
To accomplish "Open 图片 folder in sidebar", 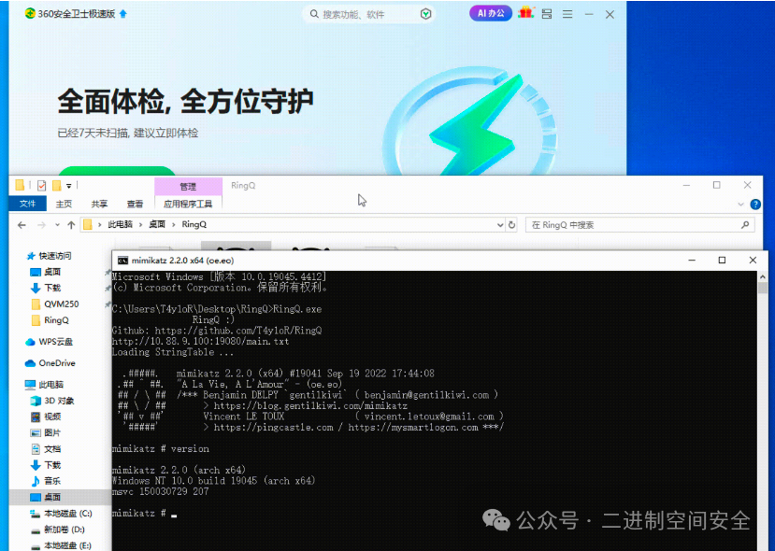I will click(x=46, y=432).
